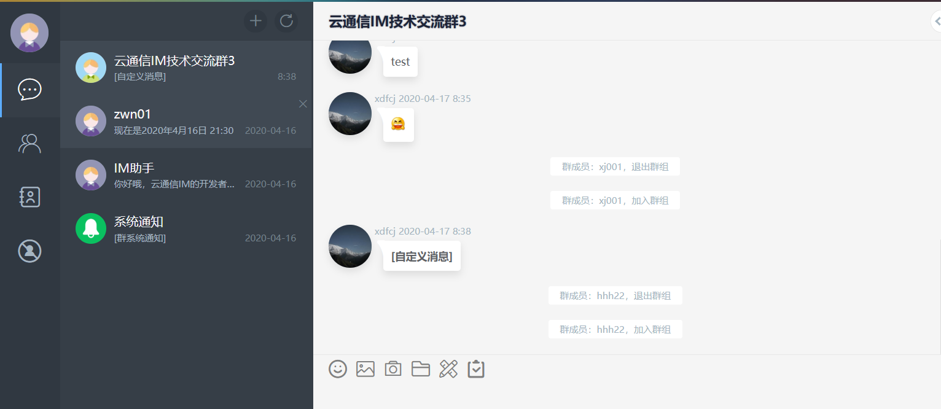941x409 pixels.
Task: Open the conversations chat bubble sidebar icon
Action: coord(30,90)
